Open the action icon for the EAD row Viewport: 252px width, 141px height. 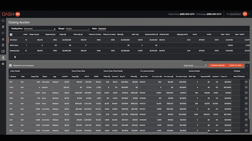click(246, 93)
